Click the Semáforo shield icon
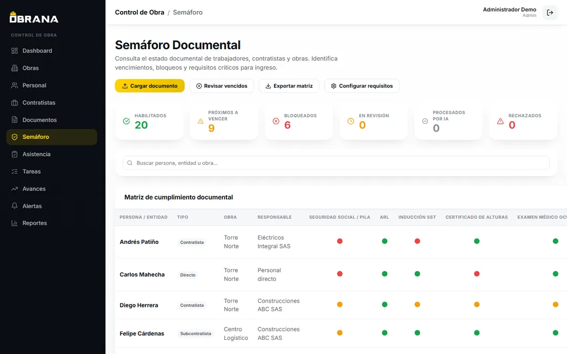 coord(15,137)
